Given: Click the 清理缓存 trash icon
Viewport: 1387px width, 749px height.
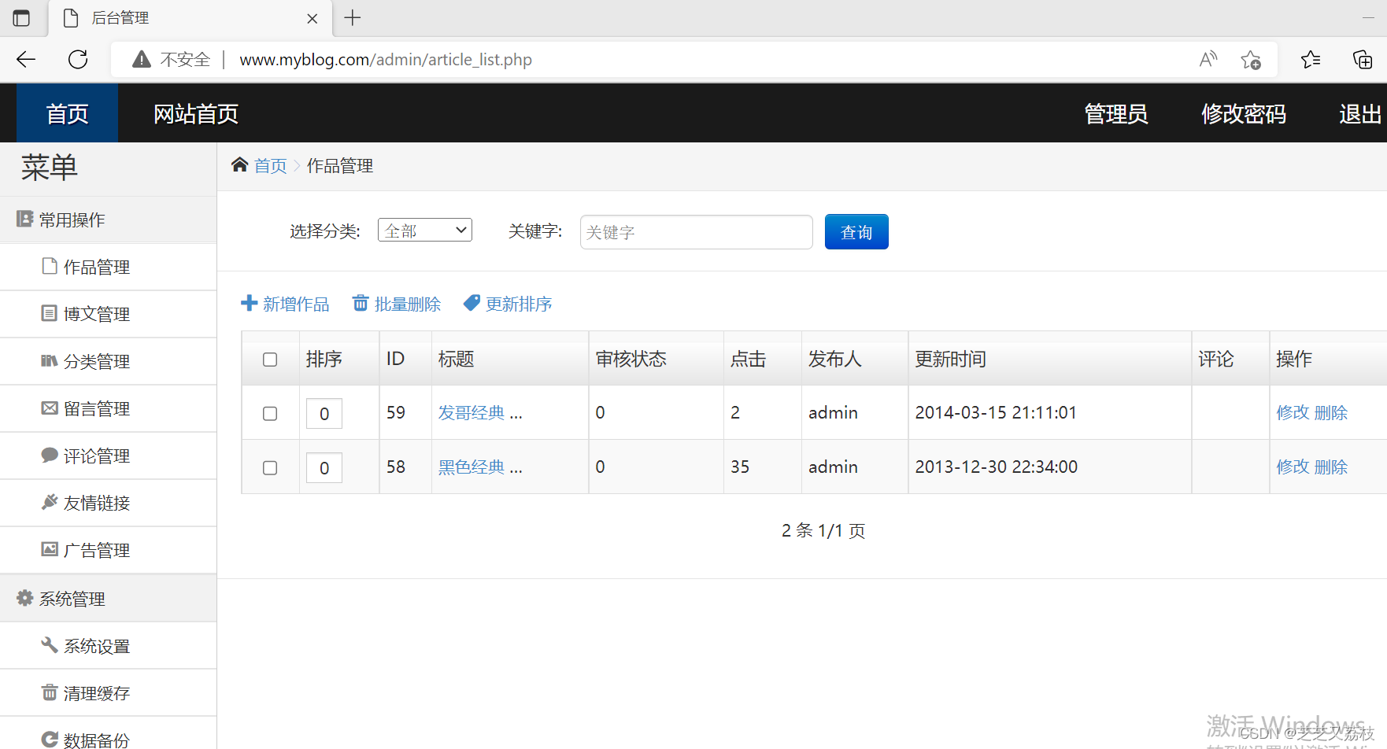Looking at the screenshot, I should [x=50, y=692].
